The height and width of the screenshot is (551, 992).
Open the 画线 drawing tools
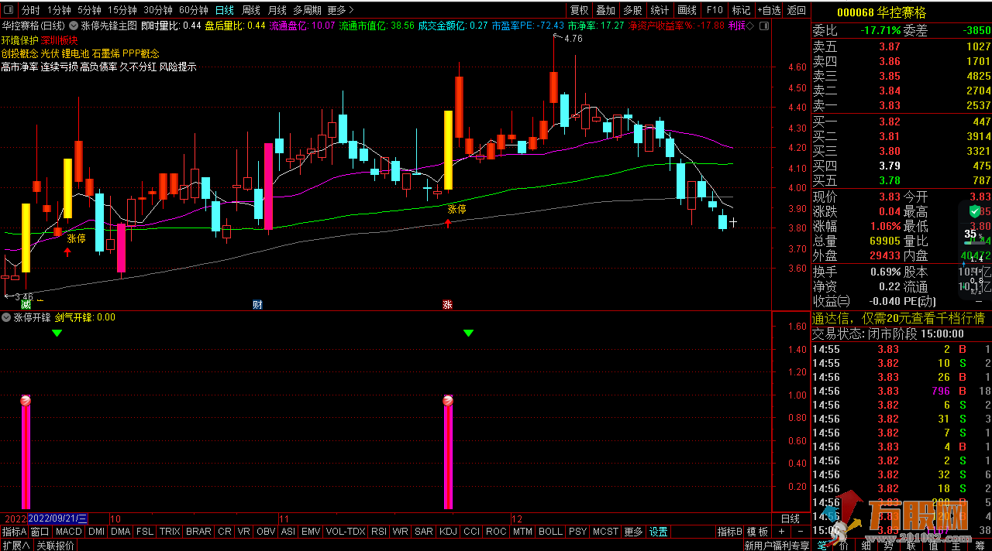(687, 10)
